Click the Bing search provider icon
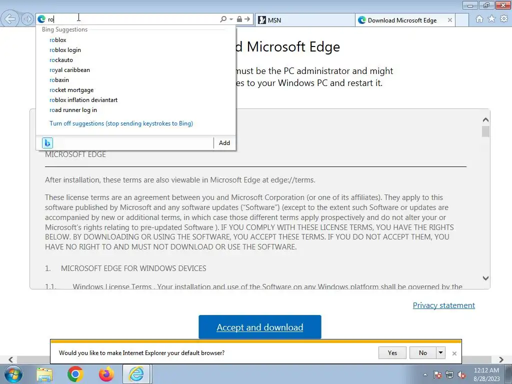 click(x=47, y=142)
